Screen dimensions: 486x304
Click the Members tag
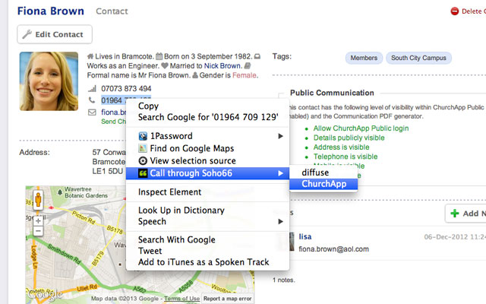click(x=364, y=58)
